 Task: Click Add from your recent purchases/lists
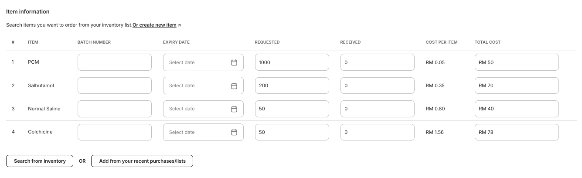click(142, 161)
